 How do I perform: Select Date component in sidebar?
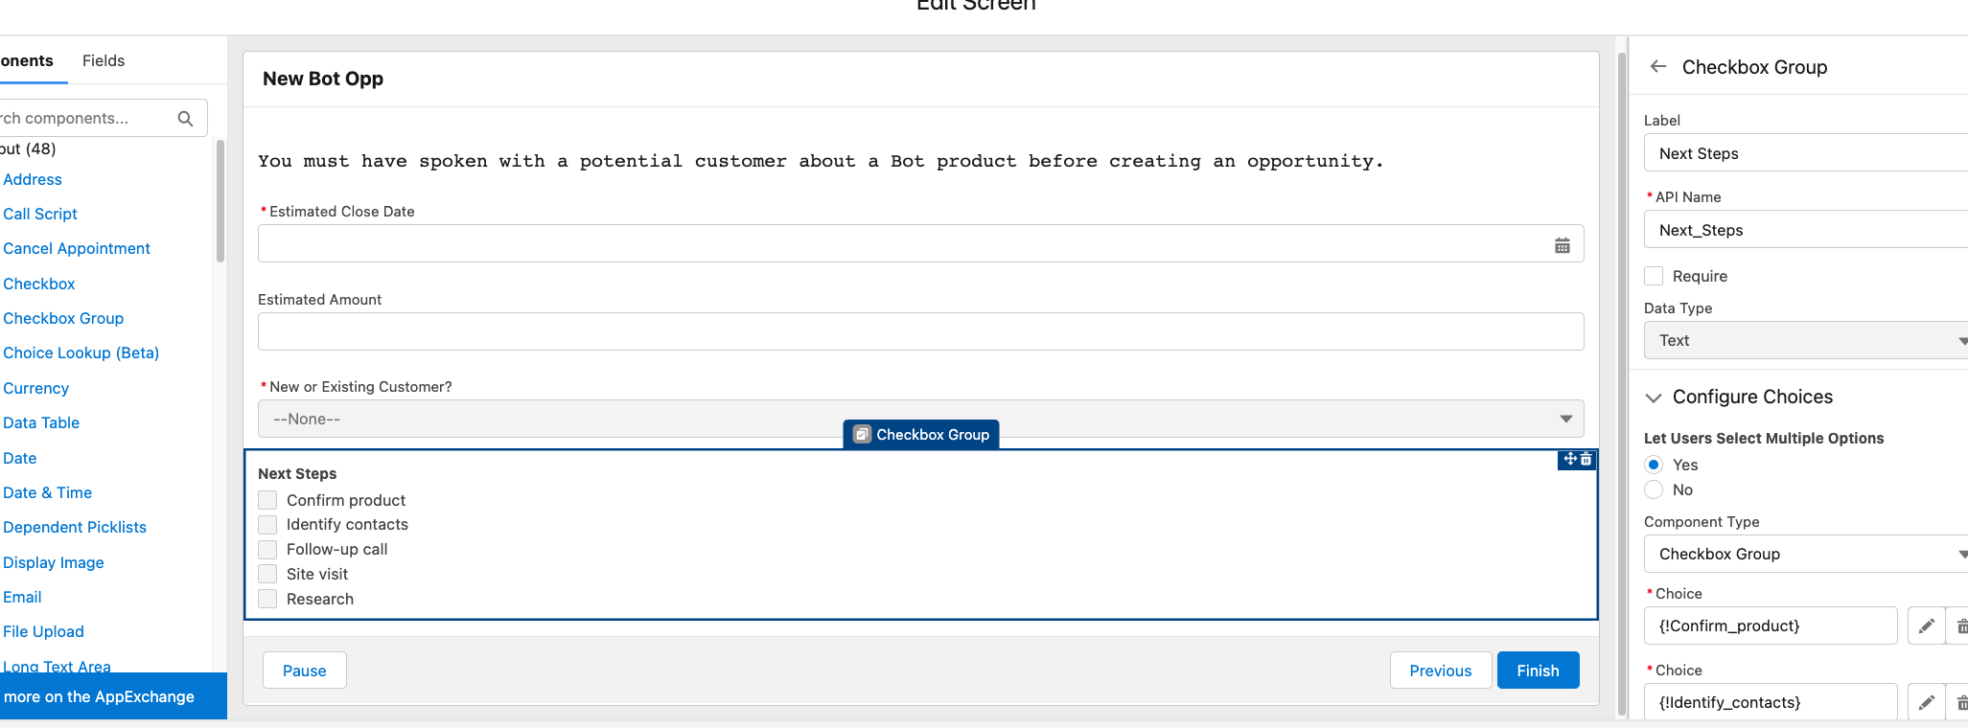click(20, 458)
